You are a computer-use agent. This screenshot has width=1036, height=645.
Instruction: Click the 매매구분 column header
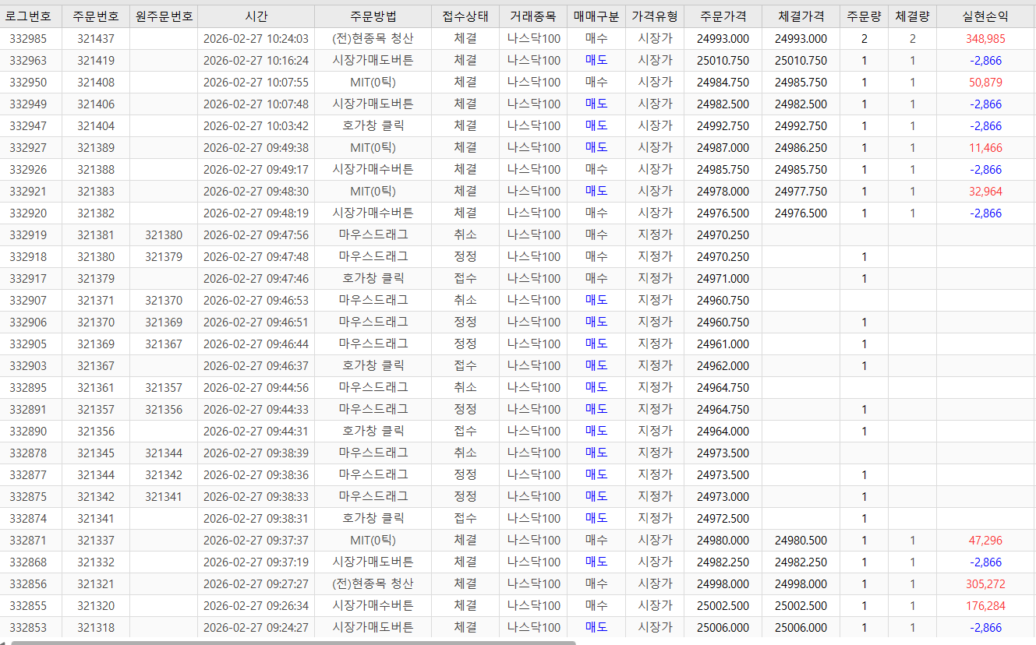[596, 16]
